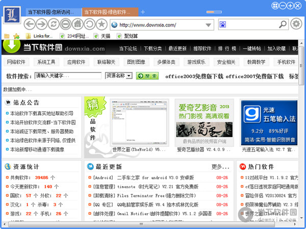
Task: Click the star favorites button in toolbar
Action: [x=101, y=24]
